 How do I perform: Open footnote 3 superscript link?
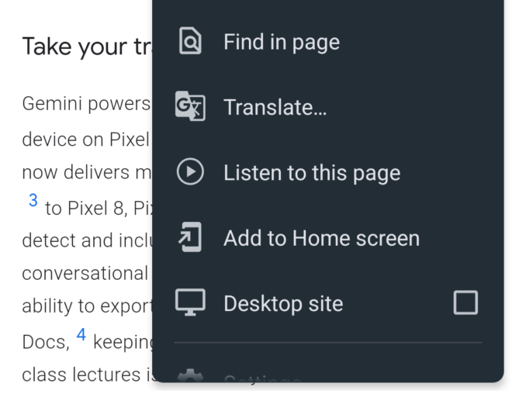[x=33, y=201]
